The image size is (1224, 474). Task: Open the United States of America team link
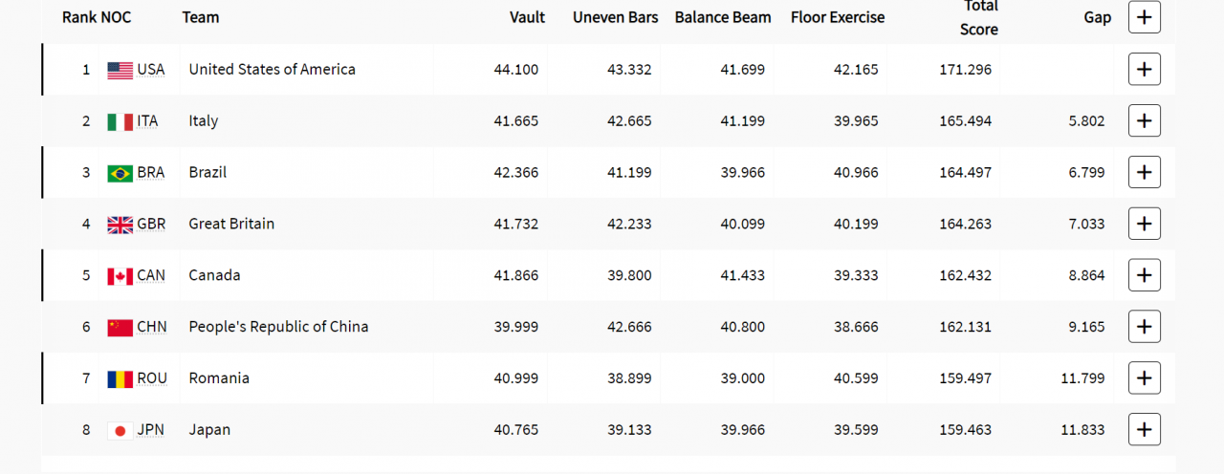click(x=272, y=69)
